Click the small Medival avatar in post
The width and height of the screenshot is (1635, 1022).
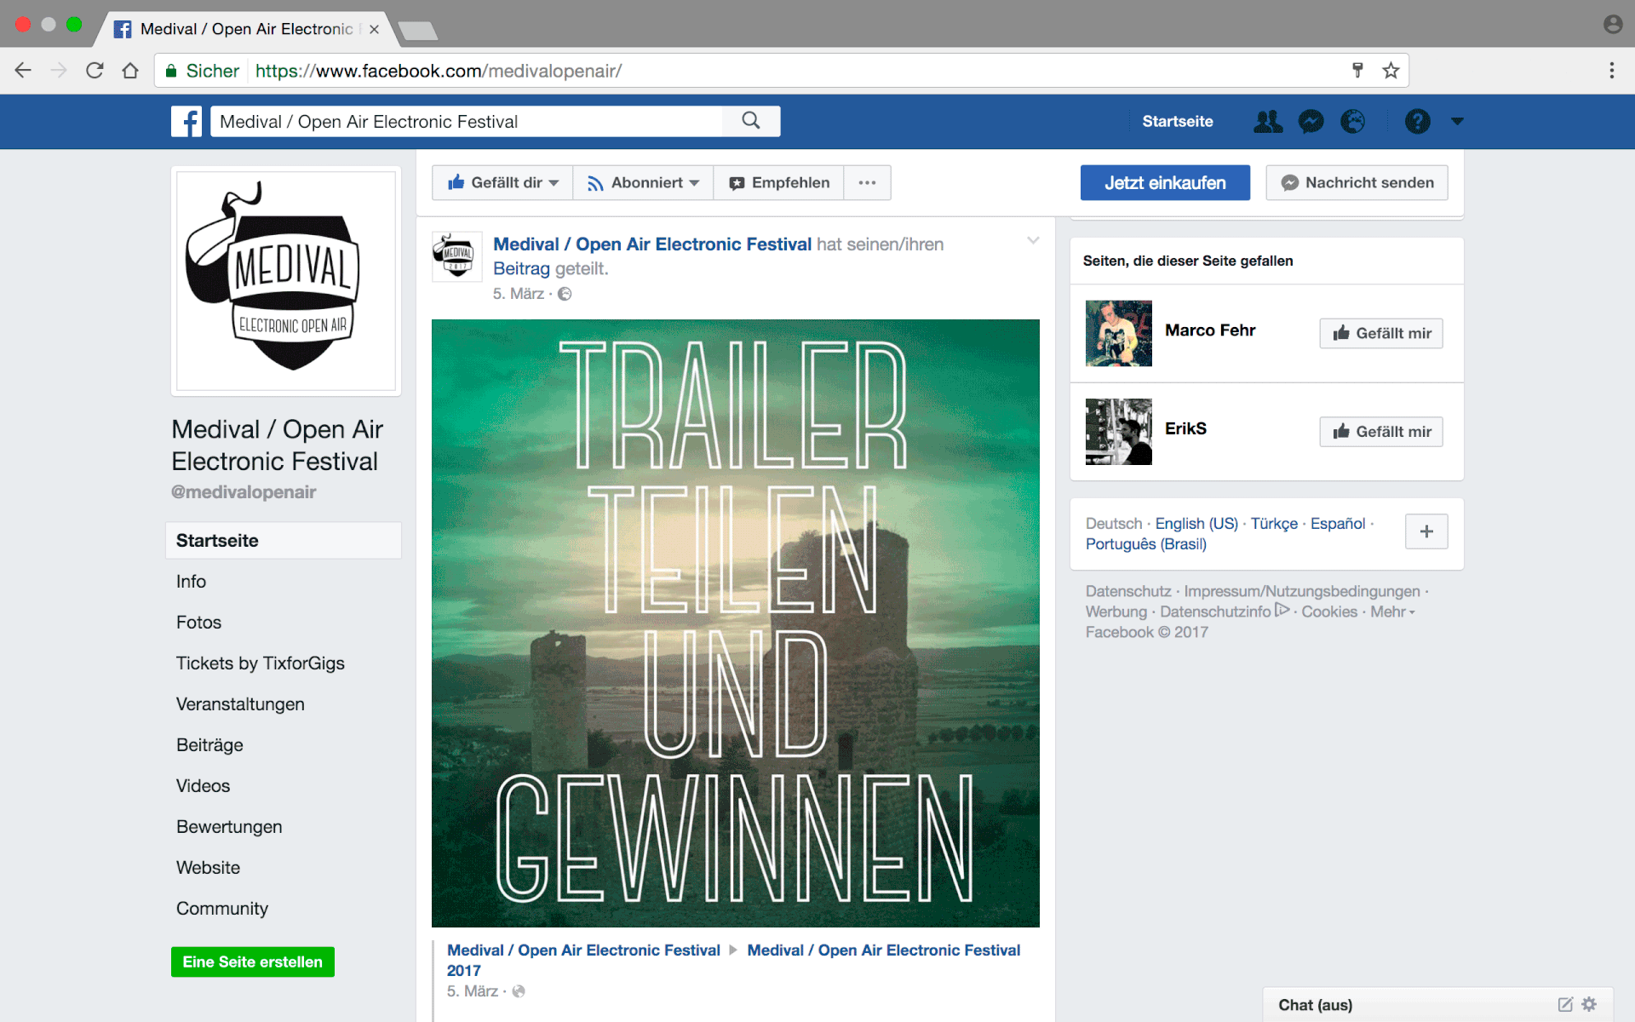(457, 256)
